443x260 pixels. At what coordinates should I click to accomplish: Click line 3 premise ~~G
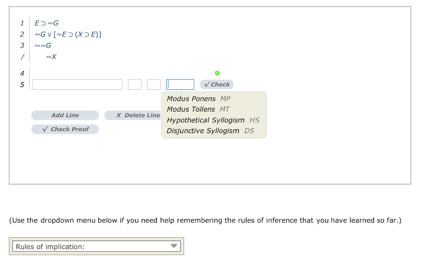coord(43,45)
